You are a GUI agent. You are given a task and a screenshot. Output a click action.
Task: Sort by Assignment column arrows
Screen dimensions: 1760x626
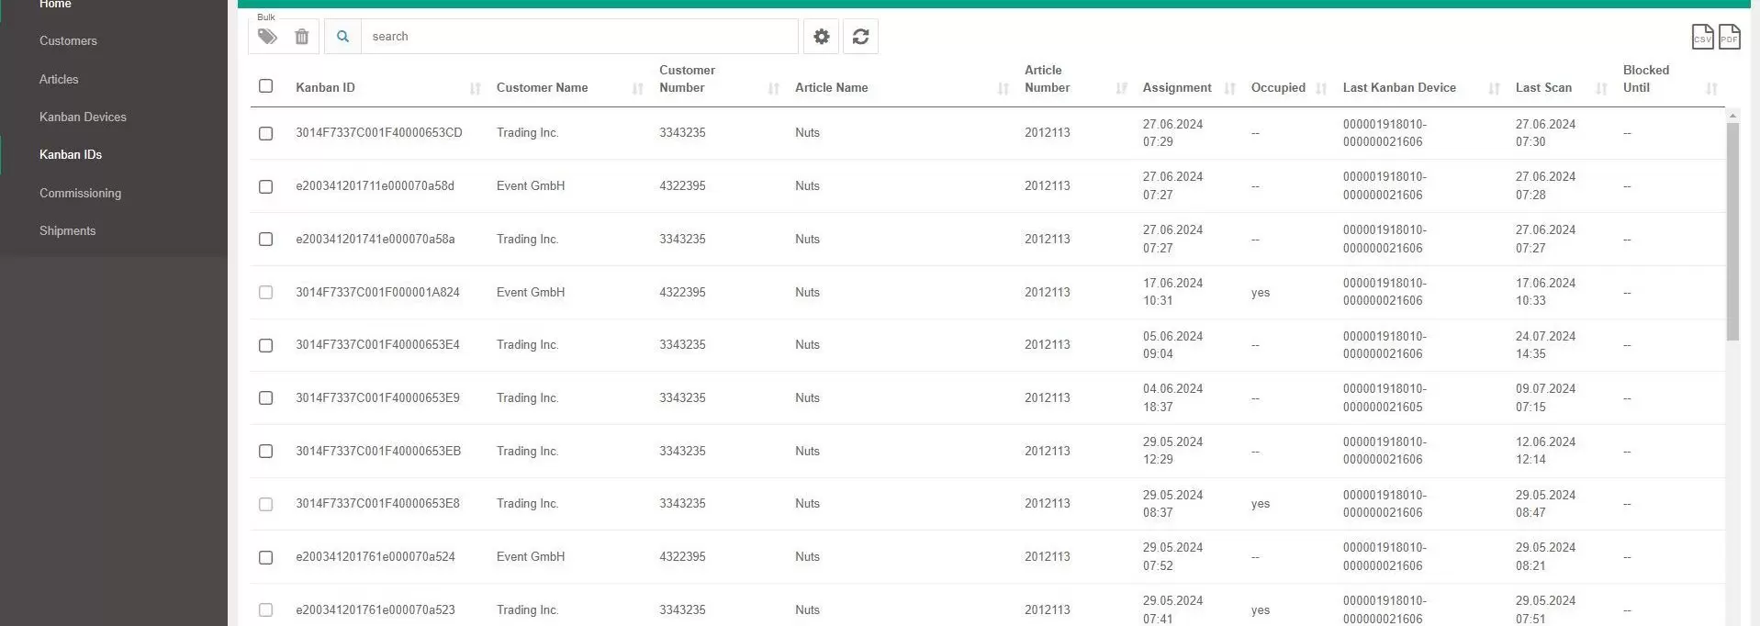point(1230,88)
